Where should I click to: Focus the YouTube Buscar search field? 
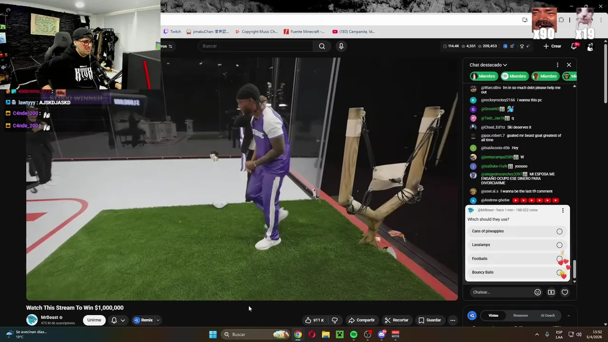click(x=256, y=46)
